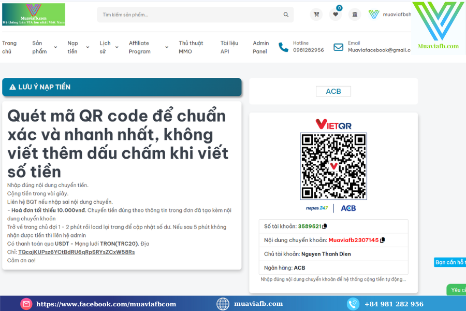This screenshot has height=311, width=466.
Task: Expand the Affiliate Program dropdown arrow
Action: [x=167, y=47]
